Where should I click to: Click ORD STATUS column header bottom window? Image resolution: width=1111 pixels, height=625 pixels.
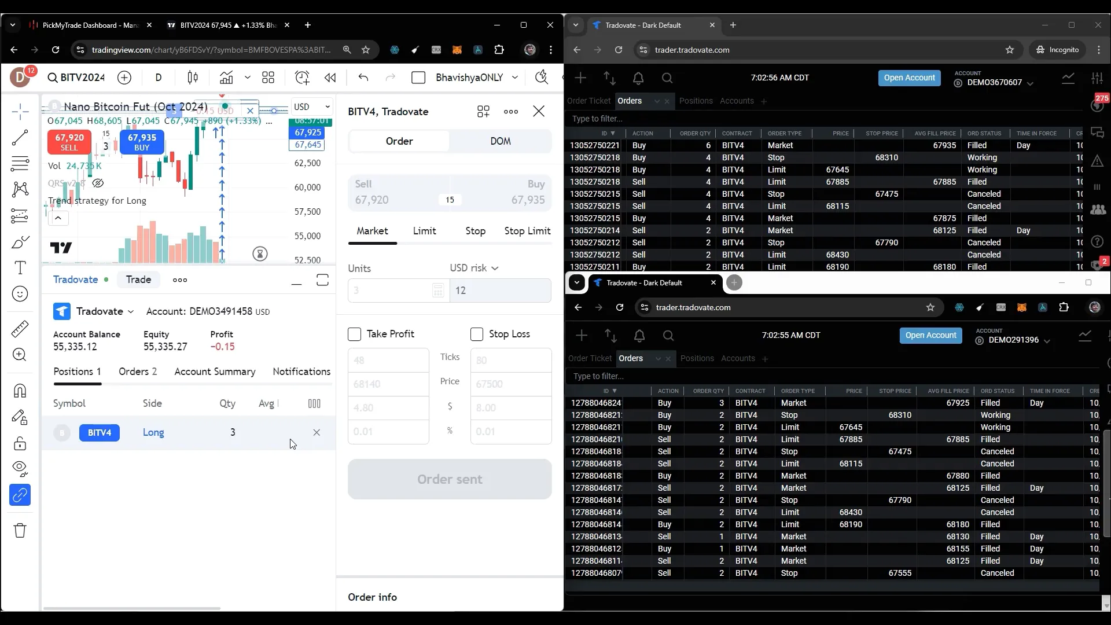[998, 391]
